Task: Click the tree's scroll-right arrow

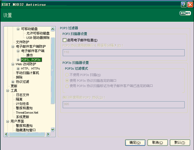Action: point(48,134)
